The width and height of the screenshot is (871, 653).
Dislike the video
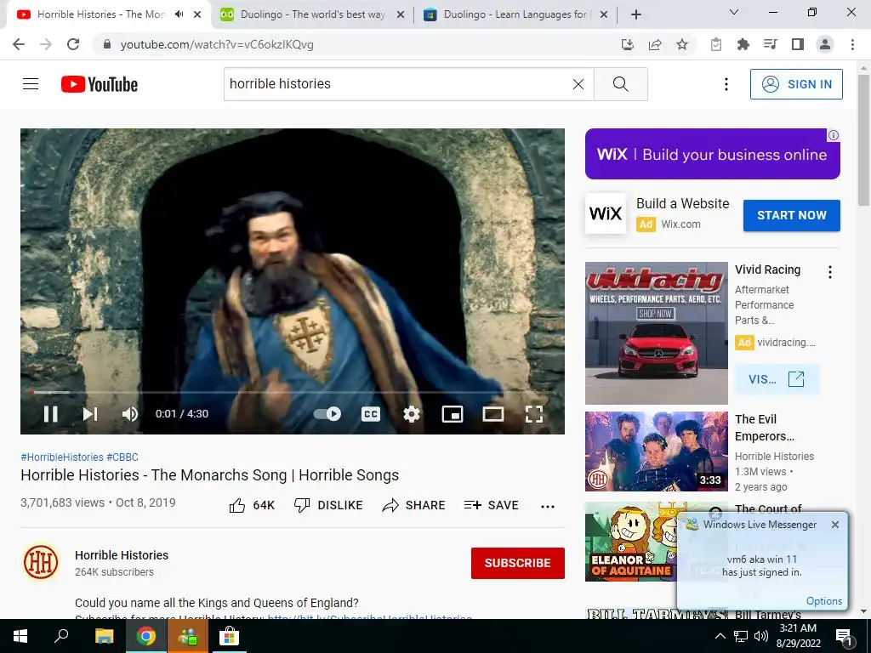[x=328, y=505]
